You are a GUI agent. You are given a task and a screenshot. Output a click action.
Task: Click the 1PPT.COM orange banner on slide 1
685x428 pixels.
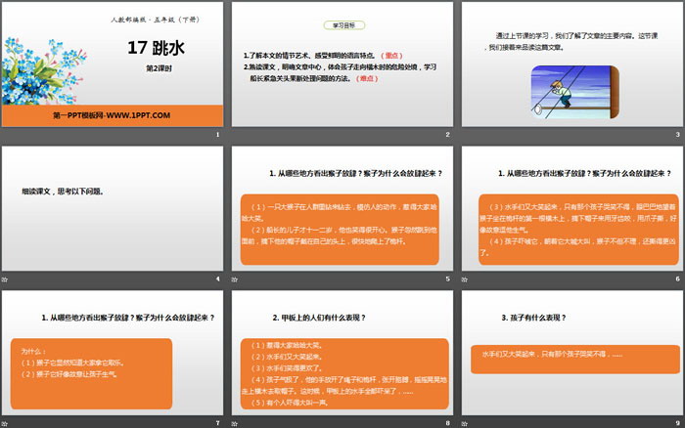[112, 114]
